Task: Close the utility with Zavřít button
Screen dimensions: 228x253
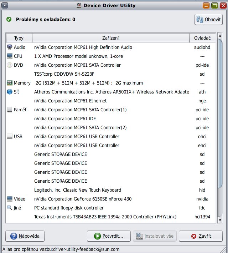Action: tap(201, 236)
